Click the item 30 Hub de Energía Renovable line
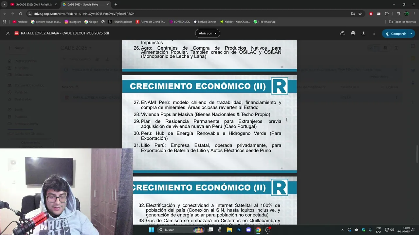The image size is (419, 235). tap(207, 136)
